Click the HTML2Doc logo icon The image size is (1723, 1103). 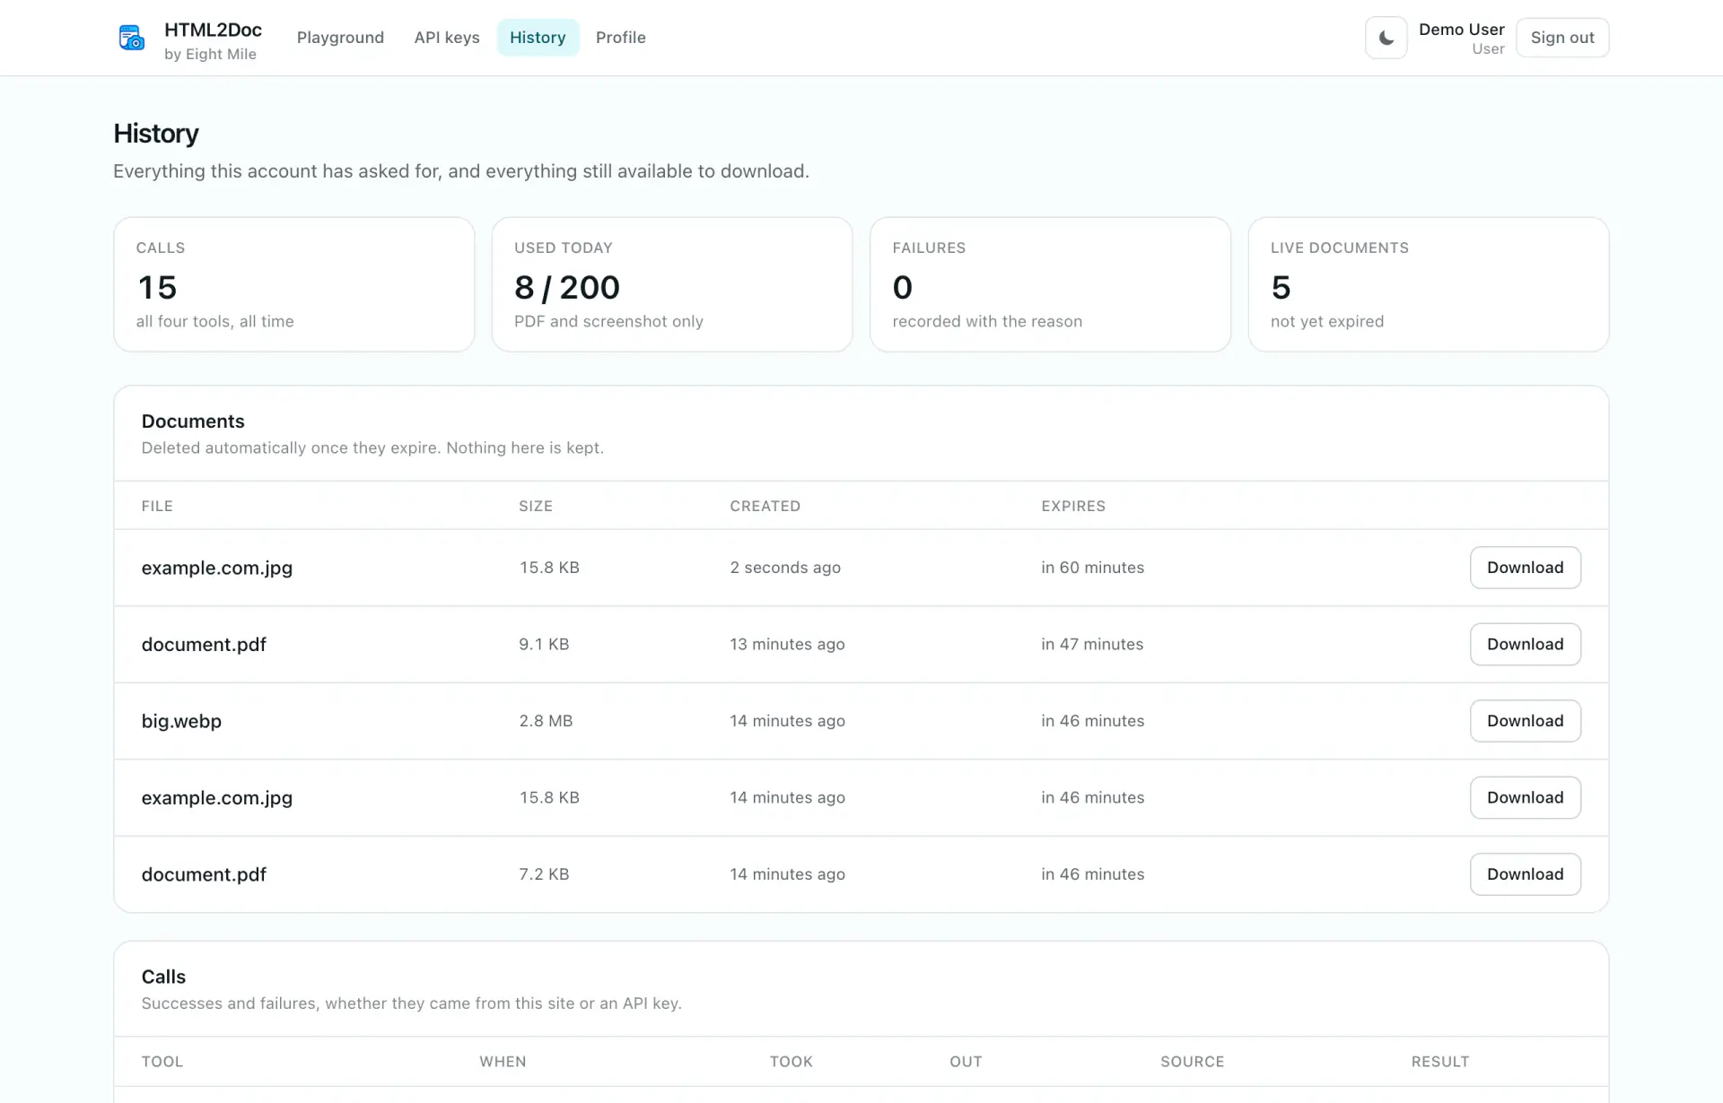tap(131, 38)
